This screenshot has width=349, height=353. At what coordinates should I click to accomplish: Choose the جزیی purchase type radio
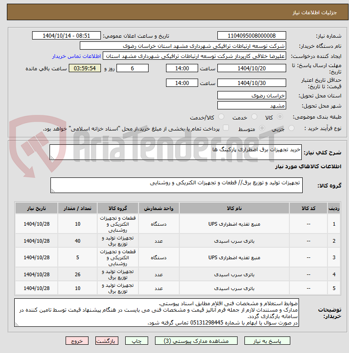coord(291,128)
